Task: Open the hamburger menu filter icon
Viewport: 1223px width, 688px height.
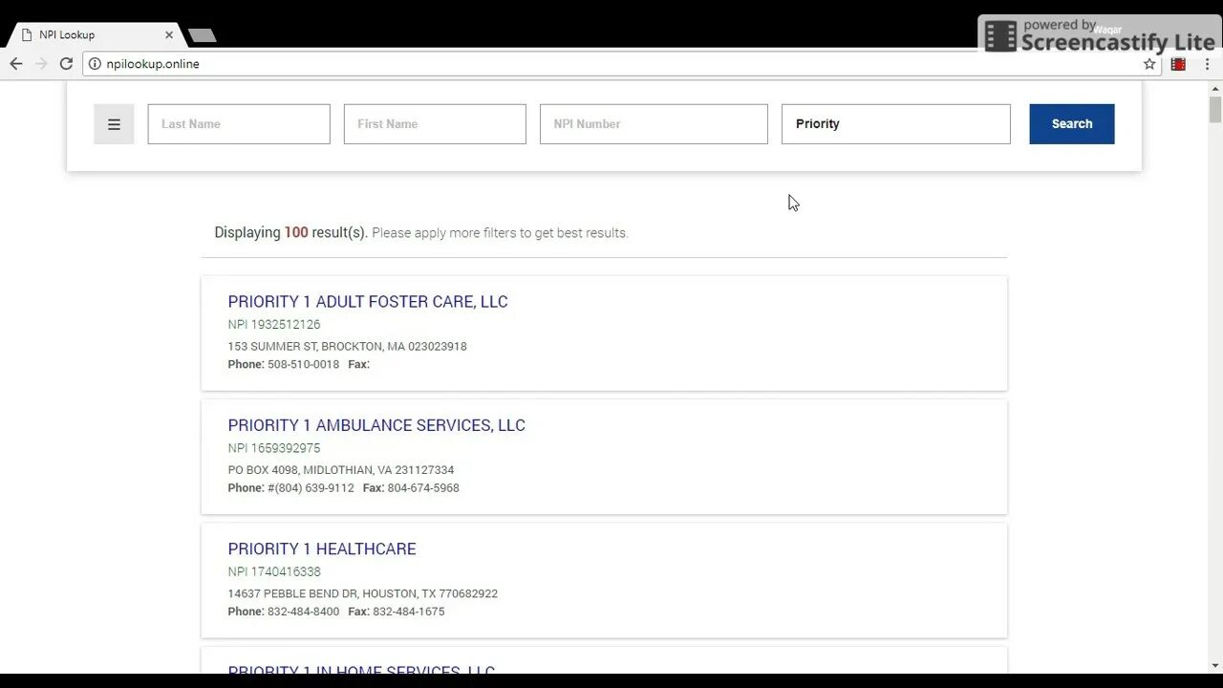Action: tap(114, 124)
